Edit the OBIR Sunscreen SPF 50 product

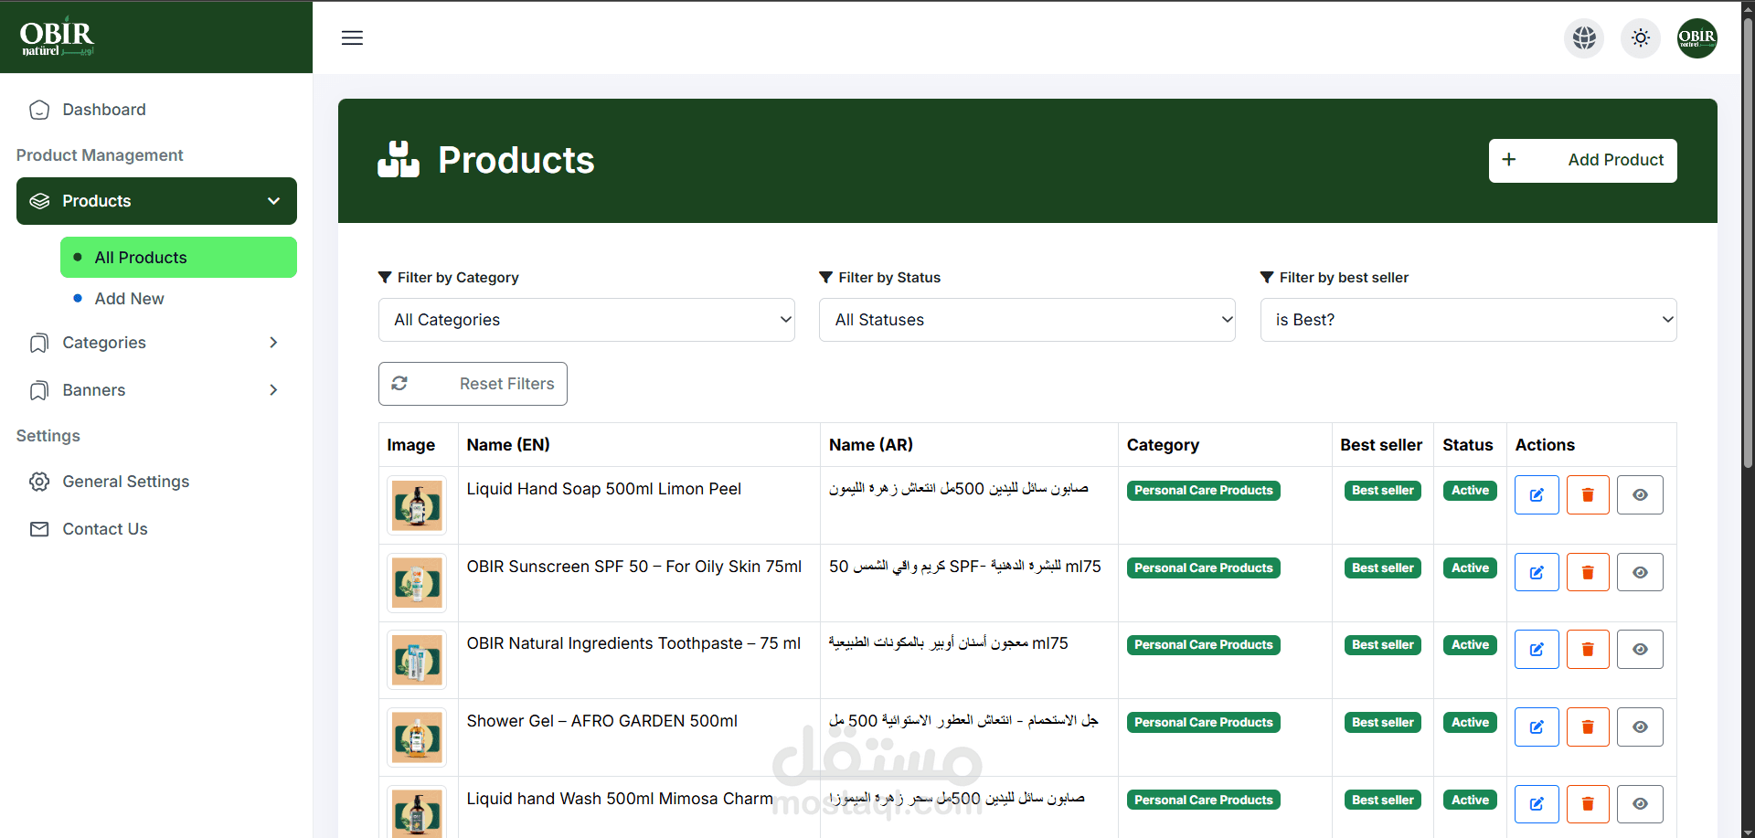[x=1537, y=572]
